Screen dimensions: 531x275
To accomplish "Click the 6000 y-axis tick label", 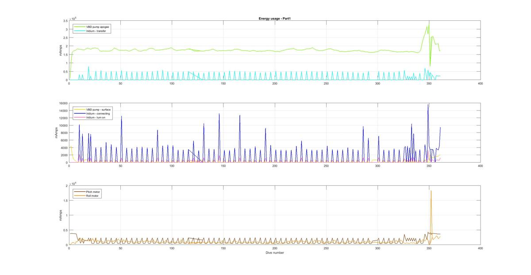I will pos(64,140).
